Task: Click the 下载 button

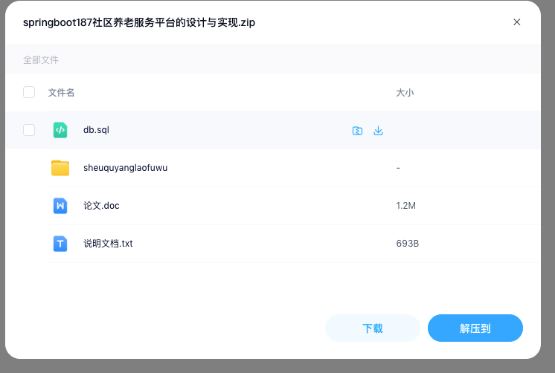Action: pyautogui.click(x=373, y=328)
